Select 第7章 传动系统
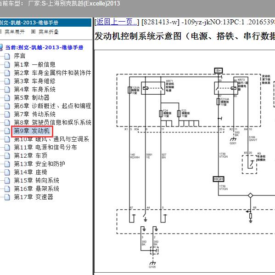Image resolution: width=275 pixels, height=275 pixels. 35,114
